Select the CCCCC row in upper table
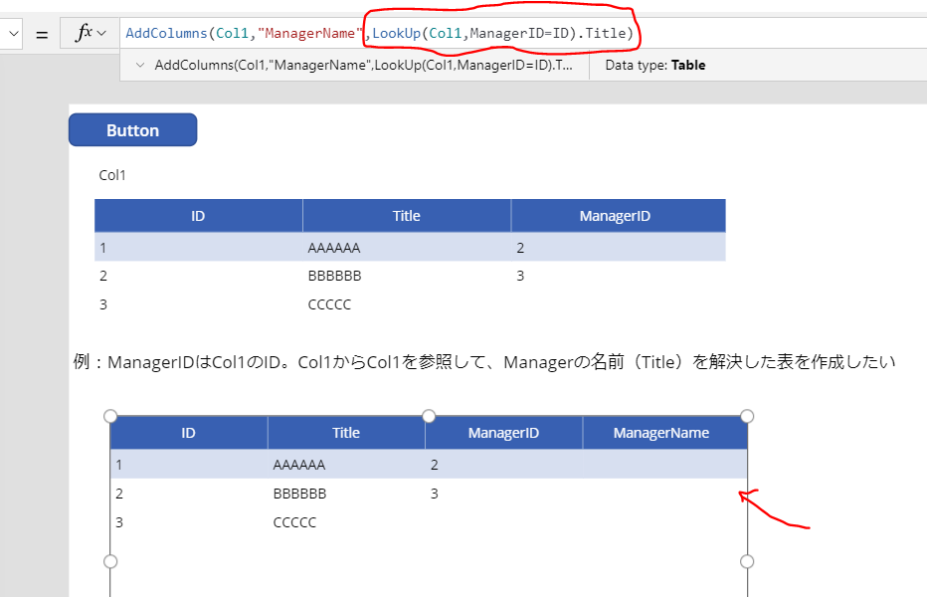 (x=411, y=304)
